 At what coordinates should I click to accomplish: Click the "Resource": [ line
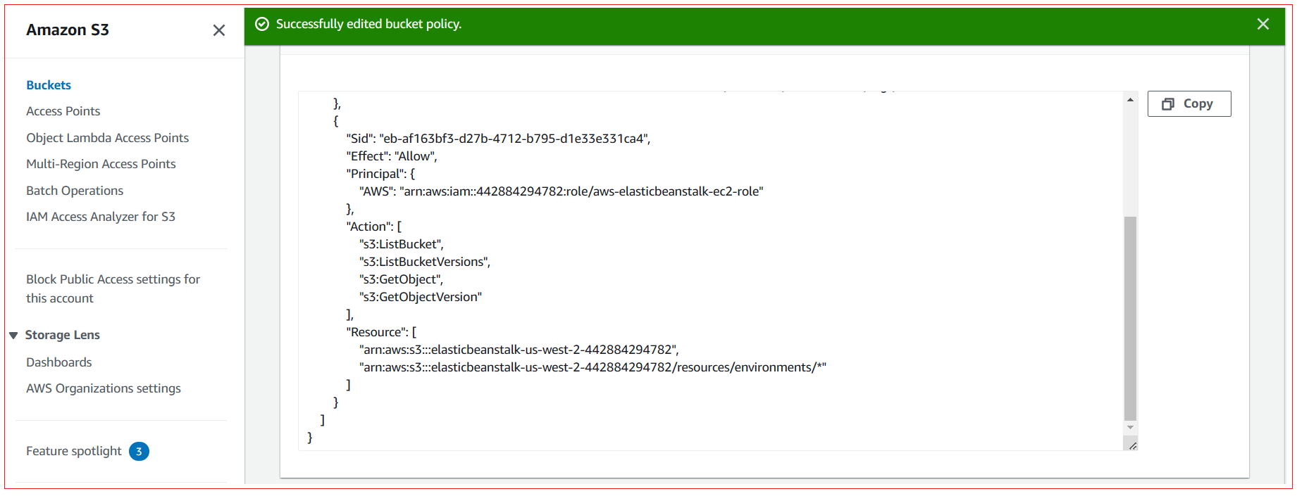tap(381, 332)
